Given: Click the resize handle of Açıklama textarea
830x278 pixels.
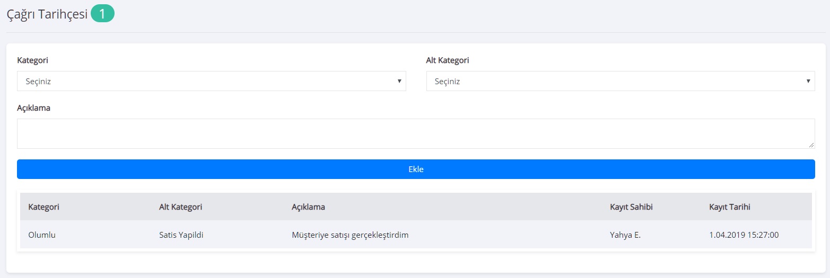Looking at the screenshot, I should pyautogui.click(x=811, y=145).
